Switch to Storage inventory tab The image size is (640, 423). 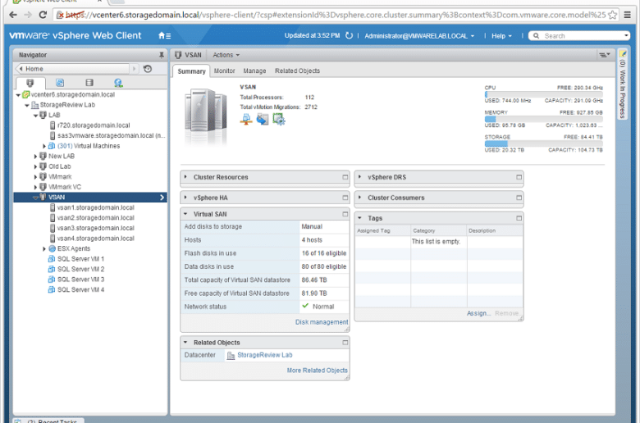89,83
